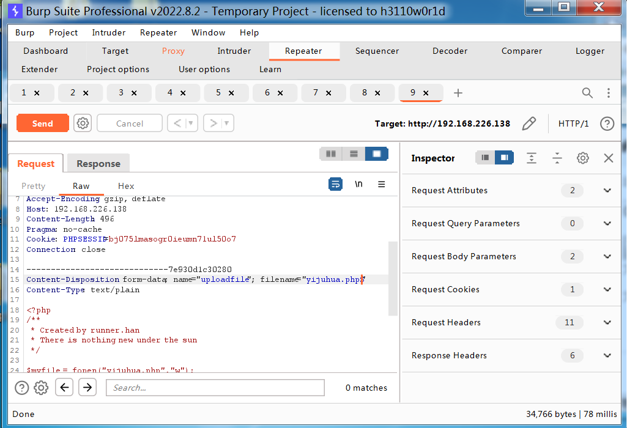This screenshot has height=428, width=627.
Task: Open the Extender tab
Action: [40, 70]
